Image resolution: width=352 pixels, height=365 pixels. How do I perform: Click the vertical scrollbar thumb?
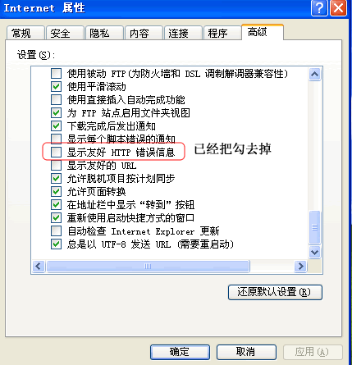click(x=314, y=227)
